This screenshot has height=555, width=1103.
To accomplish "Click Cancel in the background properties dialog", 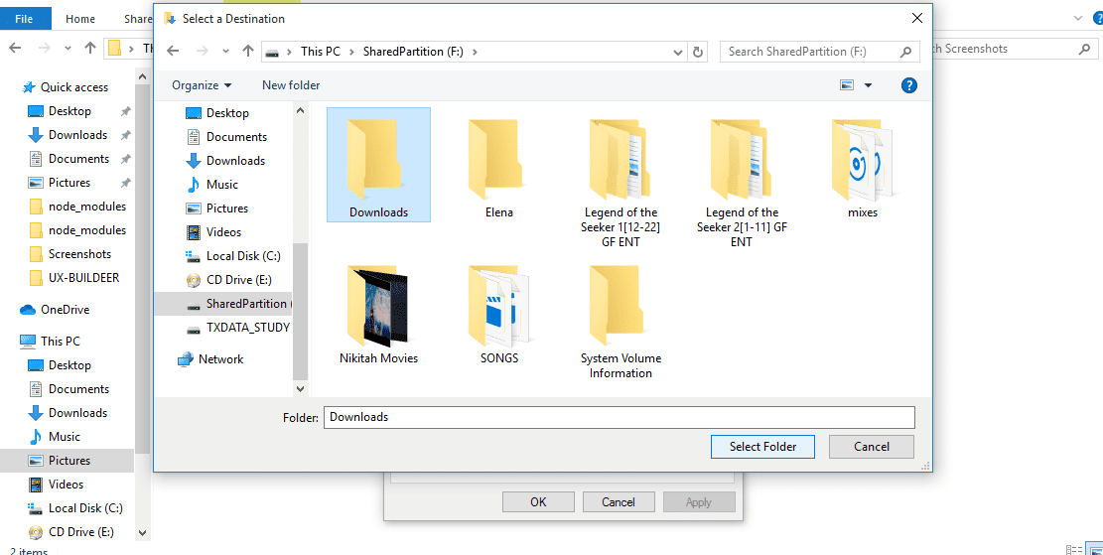I will pyautogui.click(x=619, y=502).
